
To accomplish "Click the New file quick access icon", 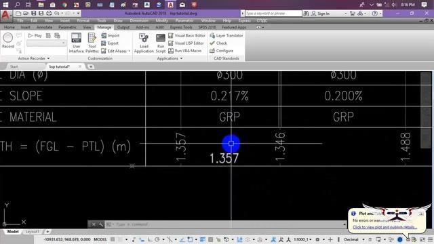I will [18, 14].
